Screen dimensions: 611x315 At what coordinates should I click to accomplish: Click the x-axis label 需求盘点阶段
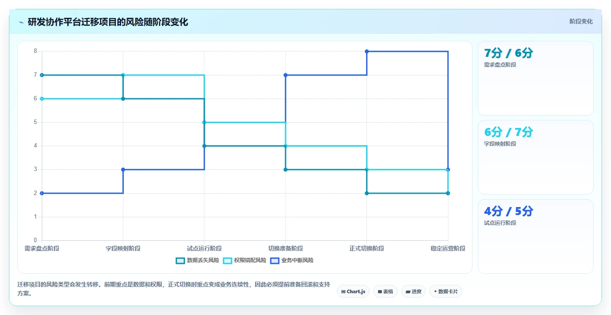42,249
